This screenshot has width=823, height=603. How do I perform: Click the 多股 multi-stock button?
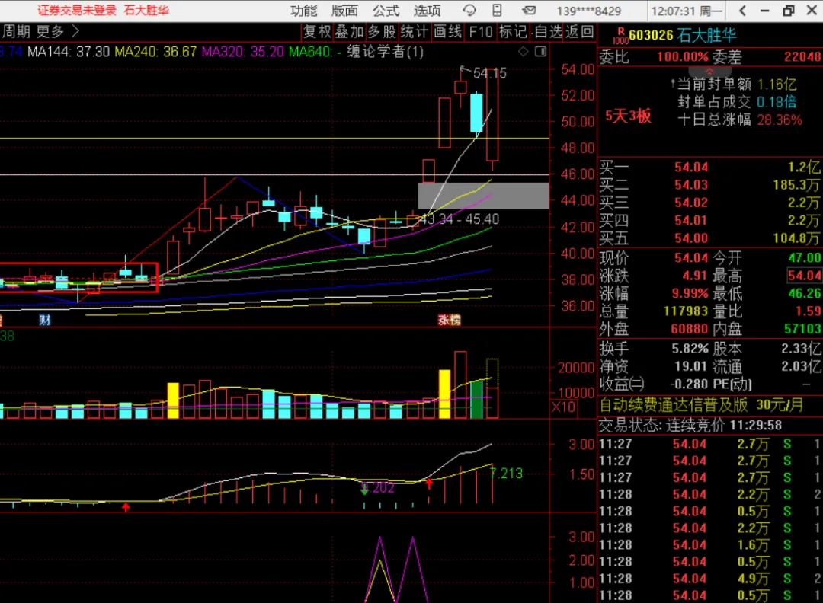(382, 32)
